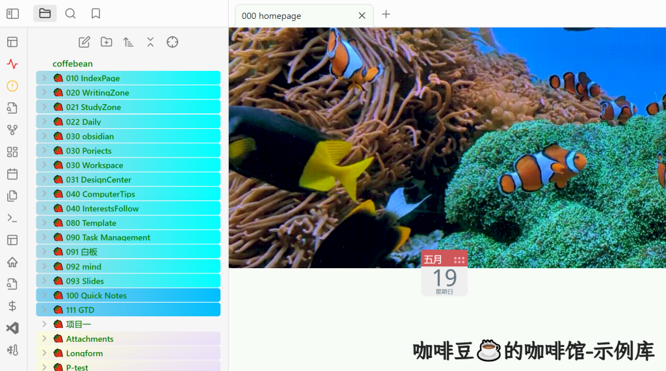Select the 090 Task Management folder
666x371 pixels.
pyautogui.click(x=128, y=237)
